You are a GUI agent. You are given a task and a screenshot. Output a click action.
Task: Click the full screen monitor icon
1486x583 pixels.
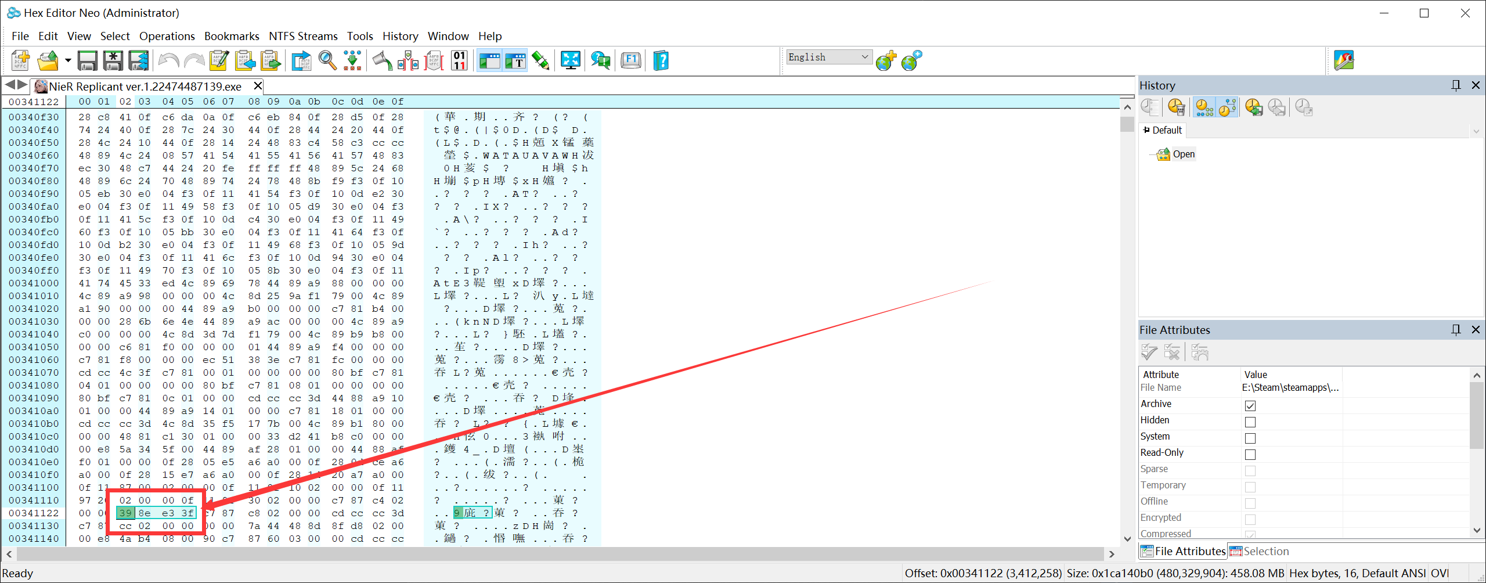click(571, 60)
